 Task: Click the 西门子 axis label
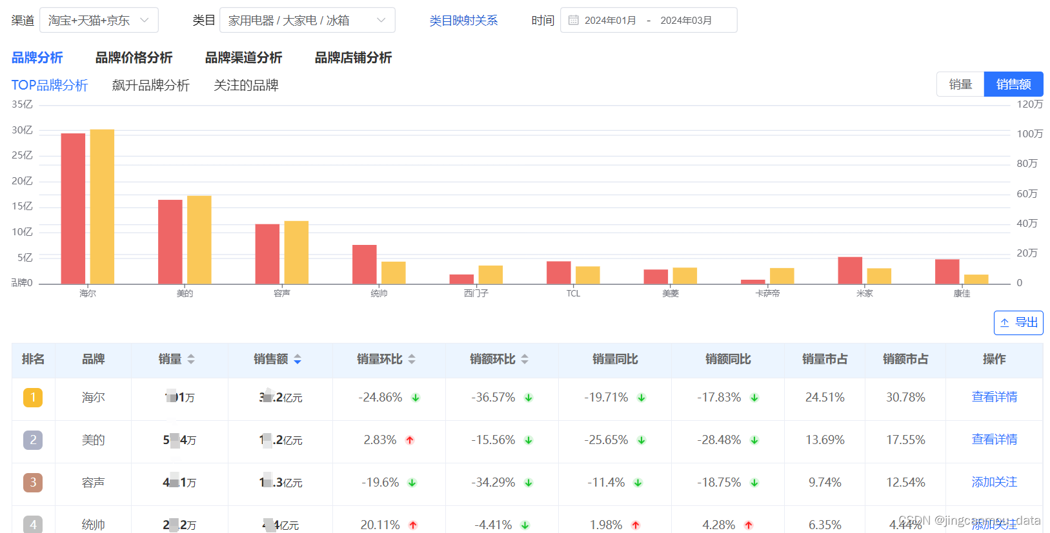click(476, 293)
